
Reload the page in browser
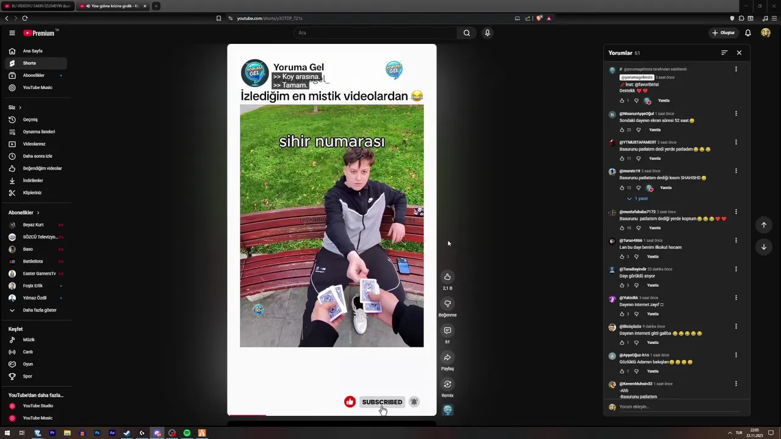(25, 18)
